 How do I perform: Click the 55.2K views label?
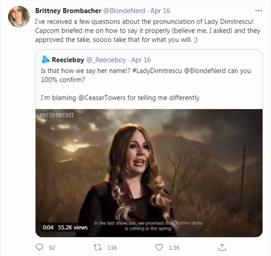[73, 228]
